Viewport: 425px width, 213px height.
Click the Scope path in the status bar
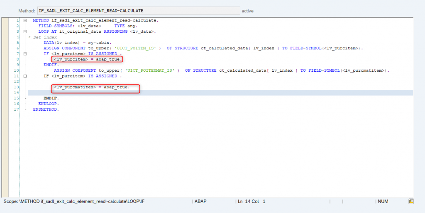coord(74,201)
